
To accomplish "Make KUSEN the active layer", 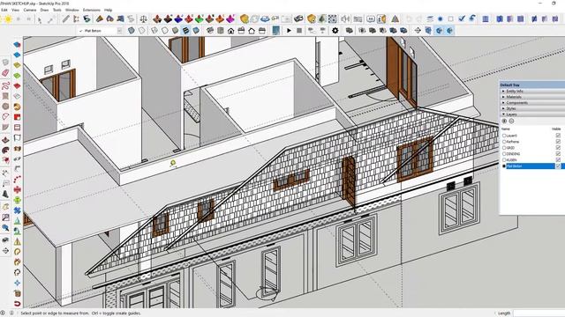I will pos(504,160).
